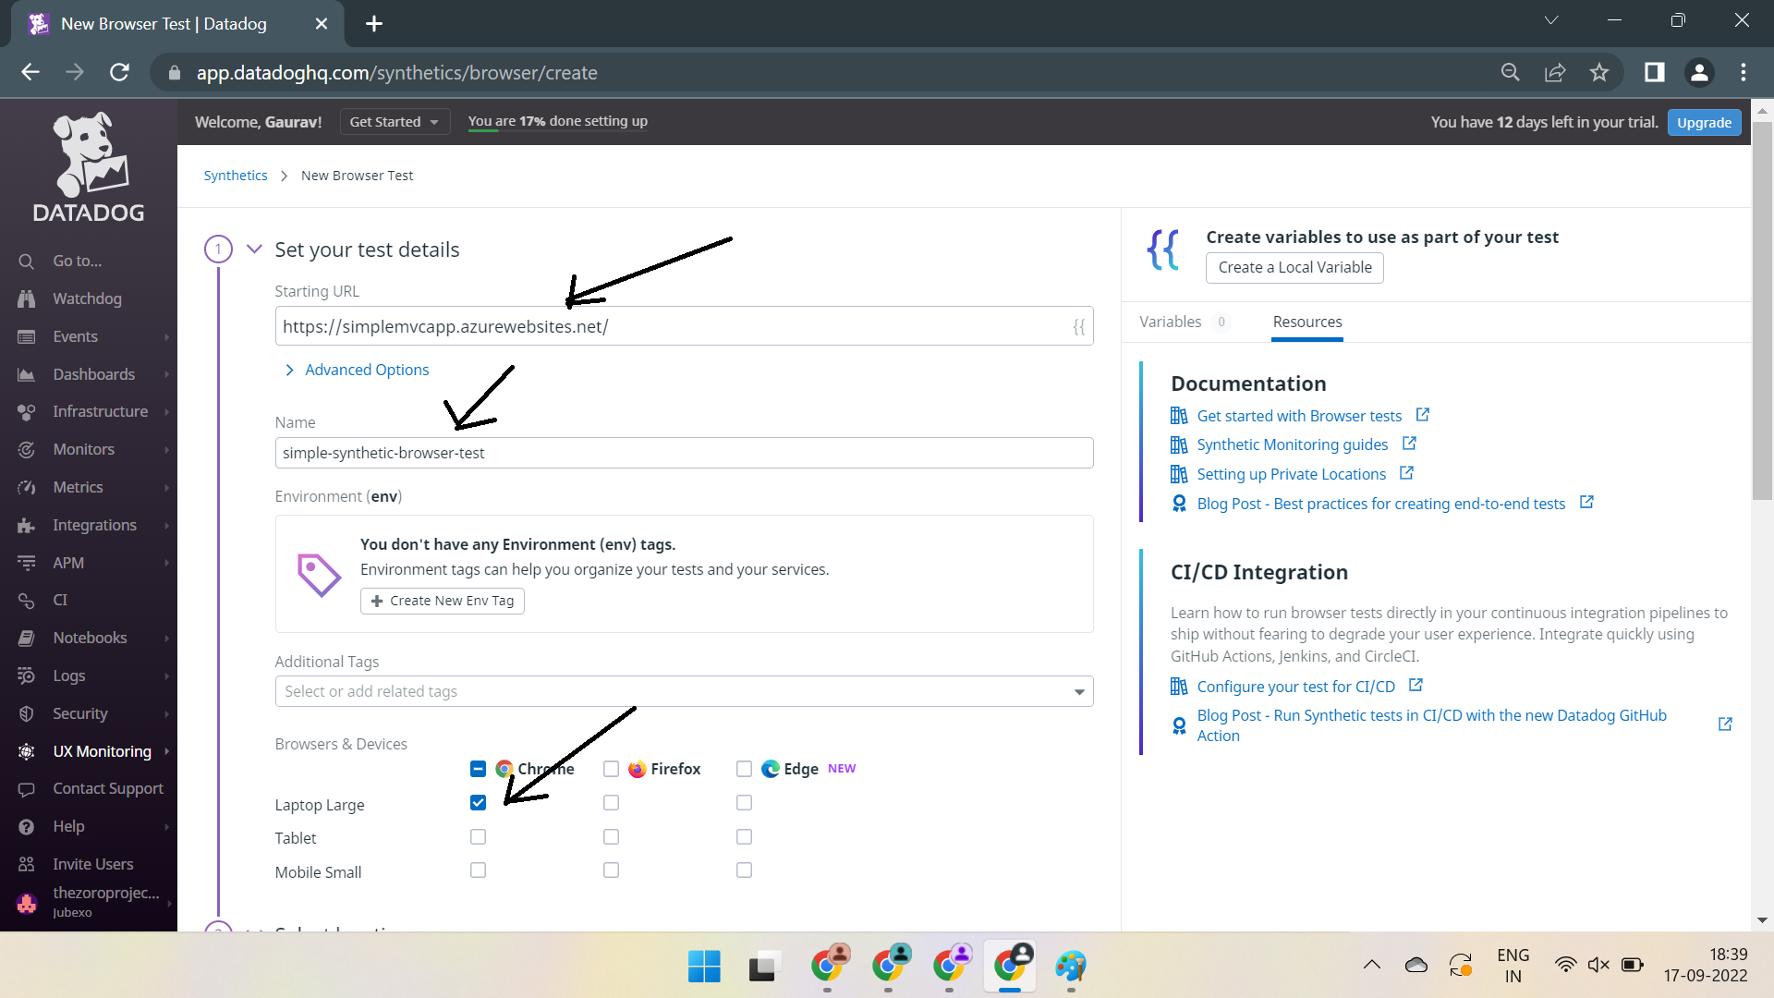This screenshot has width=1774, height=998.
Task: Switch to the Variables tab
Action: click(x=1170, y=321)
